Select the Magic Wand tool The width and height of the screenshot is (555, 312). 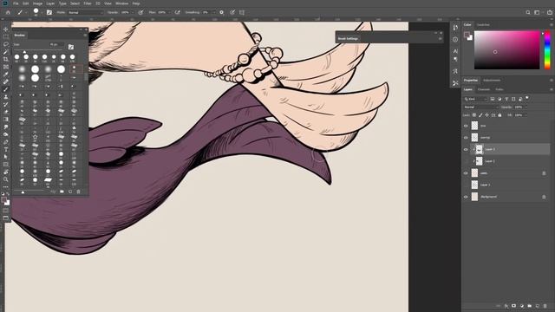pos(6,52)
